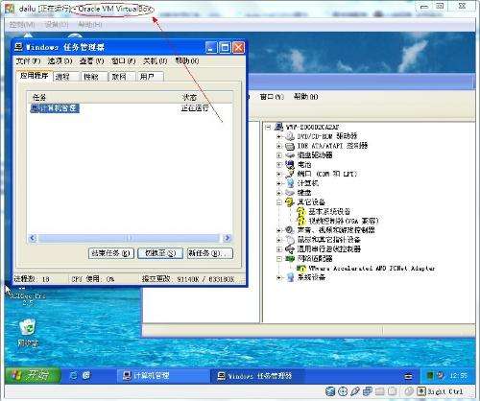Expand the IDE ATA/ATAPI 控制器 node
480x401 pixels.
279,146
